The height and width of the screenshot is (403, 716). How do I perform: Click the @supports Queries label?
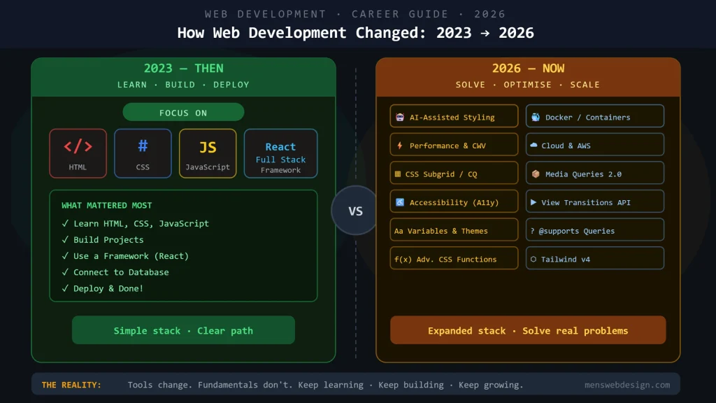click(577, 231)
